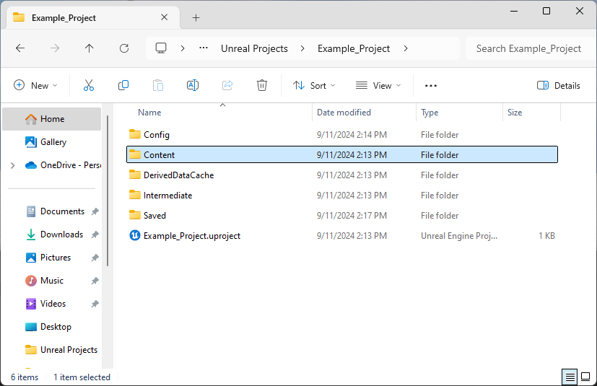Expand the OneDrive - Personal tree node
This screenshot has width=597, height=386.
[x=12, y=165]
